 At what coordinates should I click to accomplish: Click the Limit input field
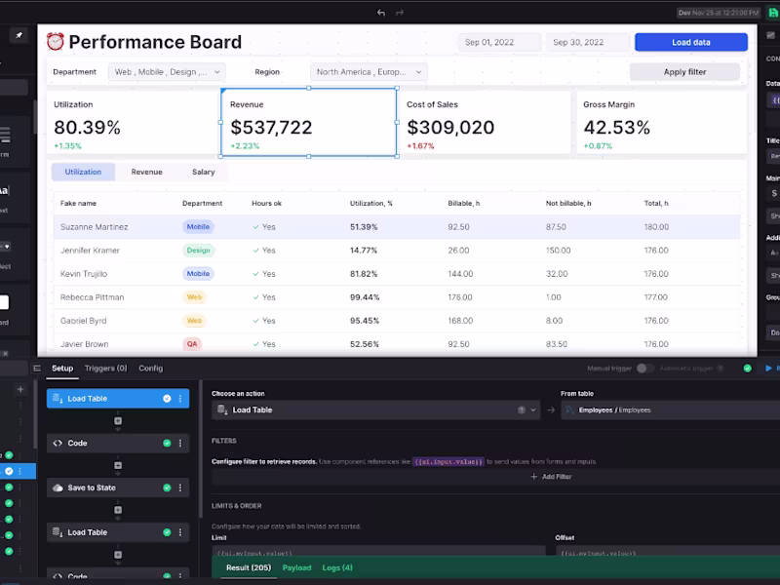point(378,552)
